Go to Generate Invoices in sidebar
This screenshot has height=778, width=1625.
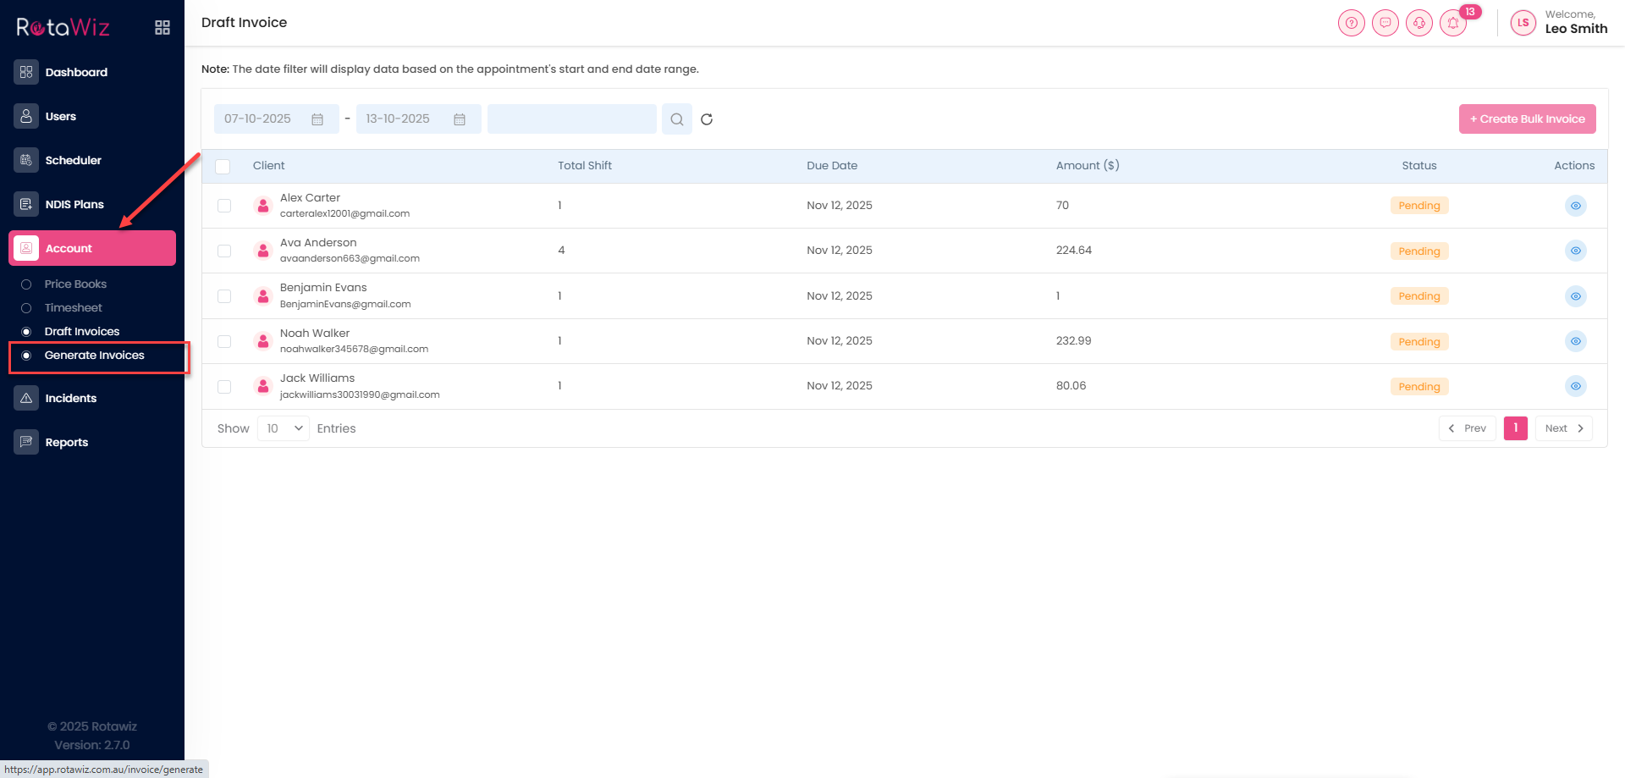[94, 356]
